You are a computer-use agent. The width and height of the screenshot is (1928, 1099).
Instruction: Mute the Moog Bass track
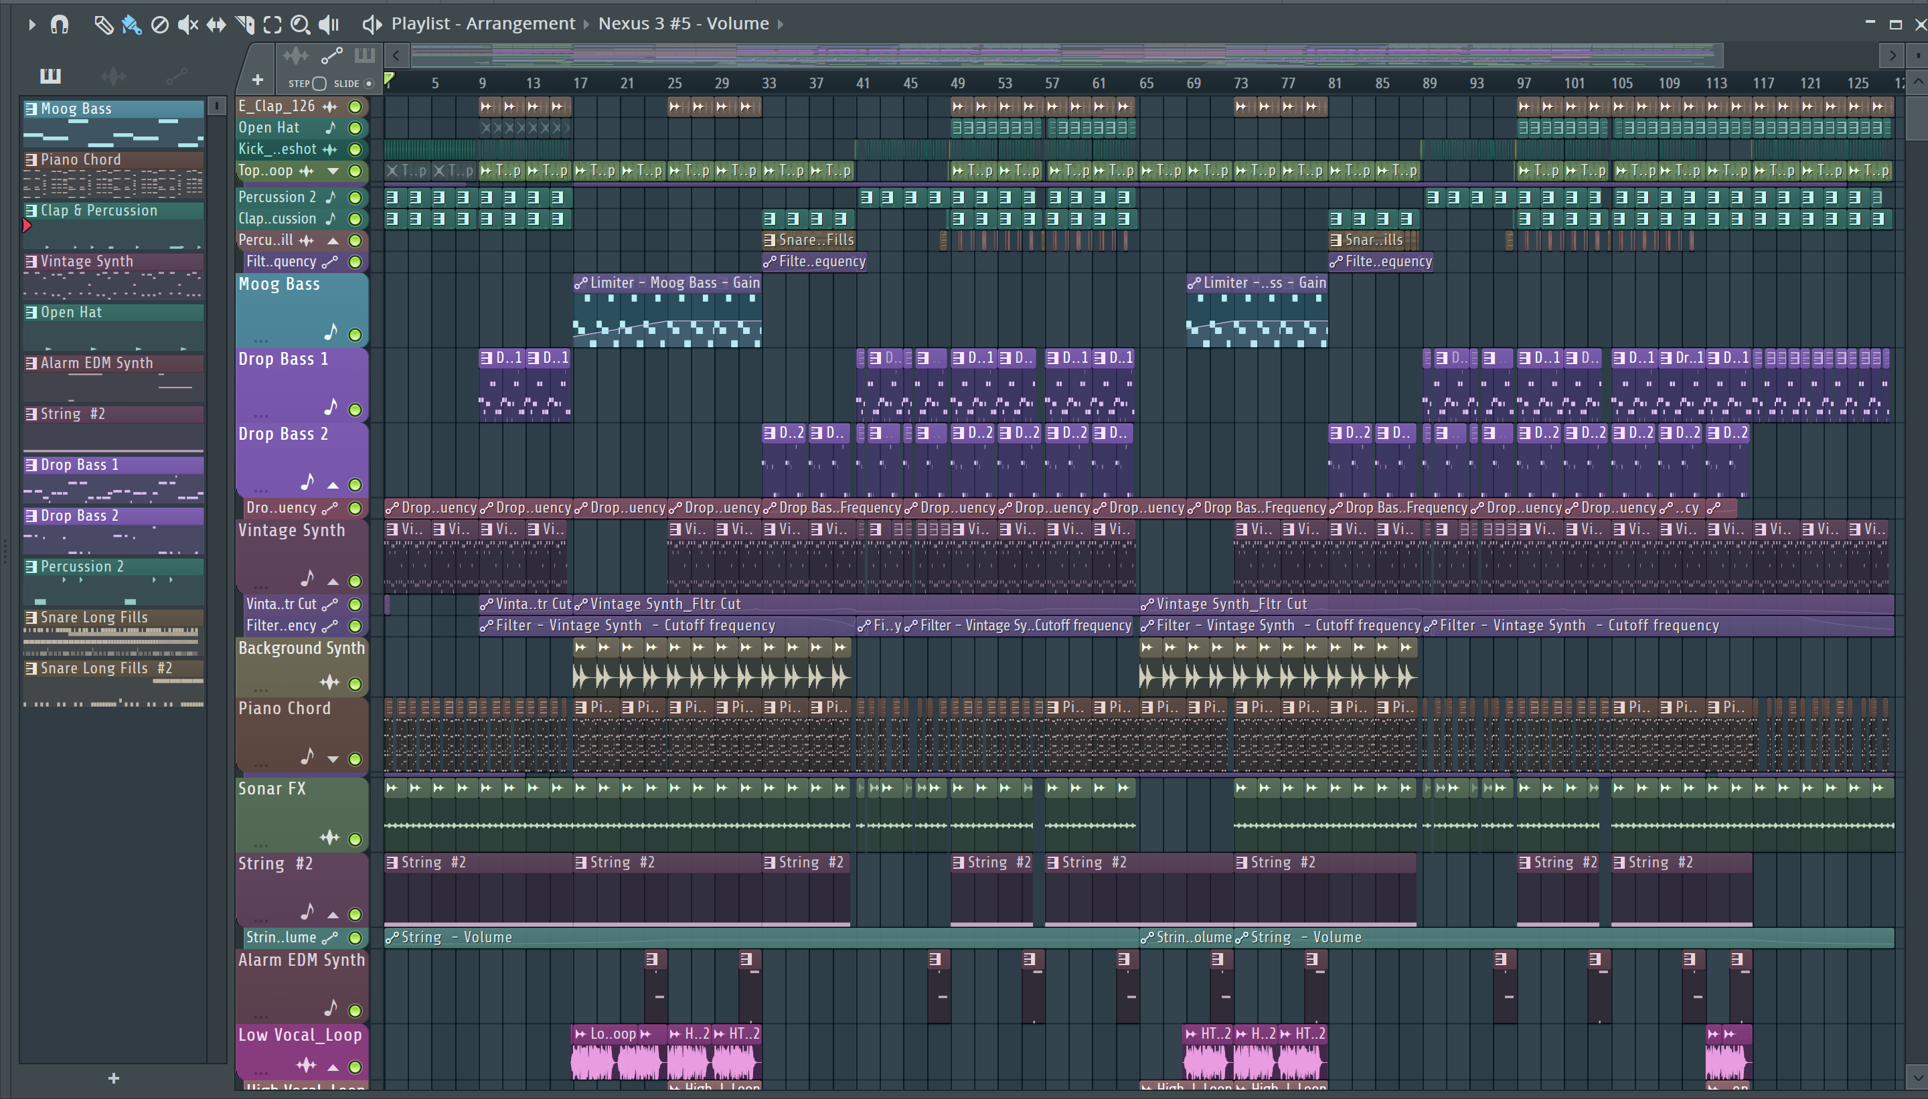click(x=355, y=335)
